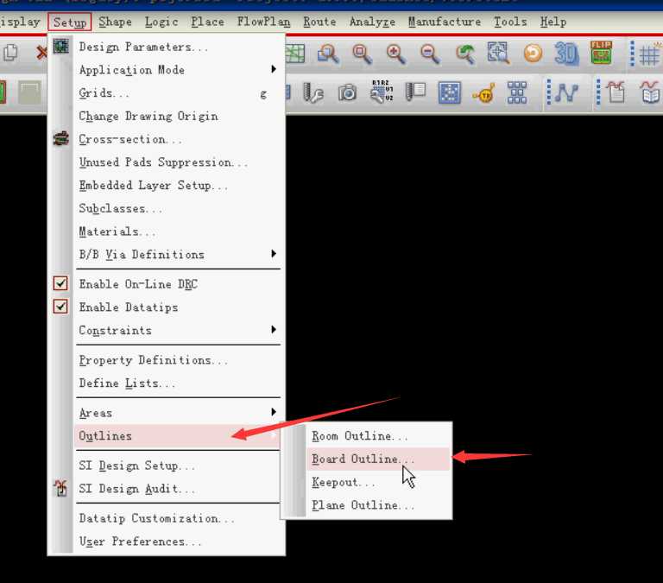The image size is (663, 583).
Task: Expand the Constraints submenu
Action: click(x=178, y=330)
